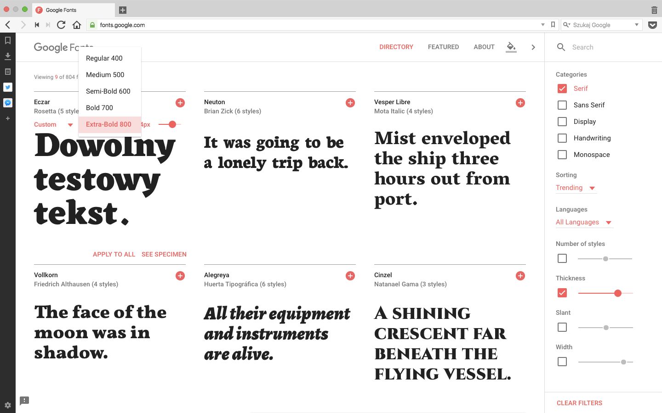Check the Sans Serif category

(x=562, y=105)
